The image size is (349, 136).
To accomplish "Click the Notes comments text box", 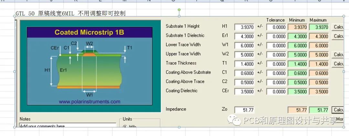I will pyautogui.click(x=68, y=125).
